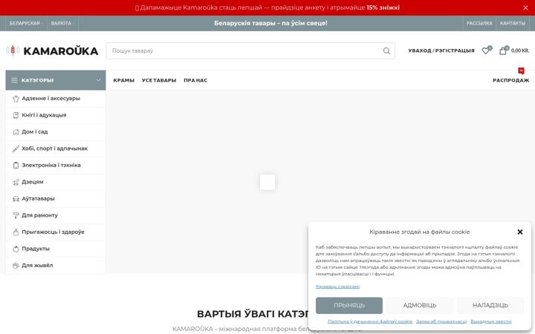Click the search magnifier icon

point(386,50)
